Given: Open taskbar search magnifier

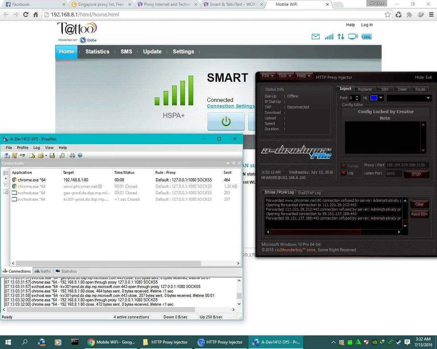Looking at the screenshot, I should (25, 342).
